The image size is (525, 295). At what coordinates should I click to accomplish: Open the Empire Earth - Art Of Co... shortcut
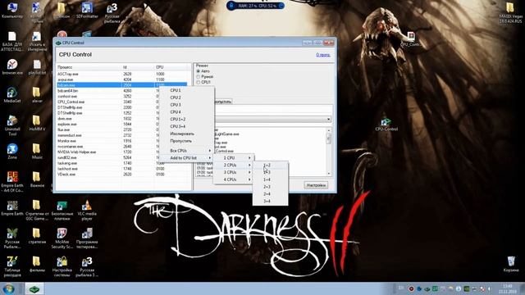pos(12,182)
